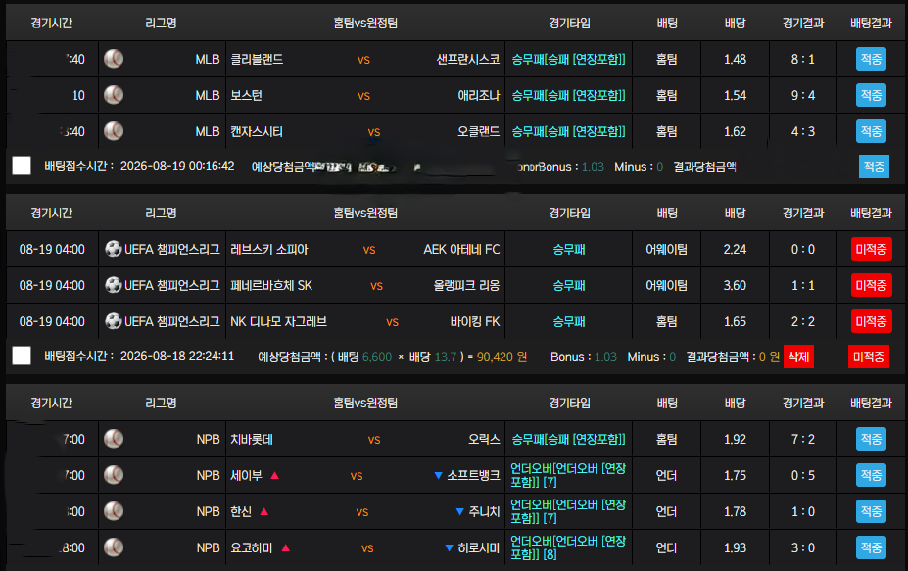
Task: Click the soccer ball icon for NK 디나모 자그레브
Action: coord(114,321)
